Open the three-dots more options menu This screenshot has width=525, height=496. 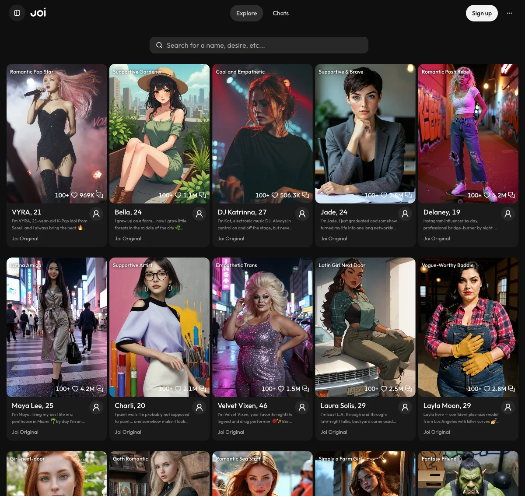[x=510, y=13]
